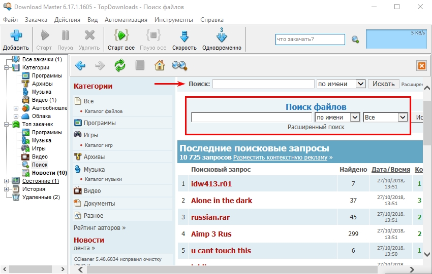Open the Игры web category
Image resolution: width=432 pixels, height=274 pixels.
90,135
